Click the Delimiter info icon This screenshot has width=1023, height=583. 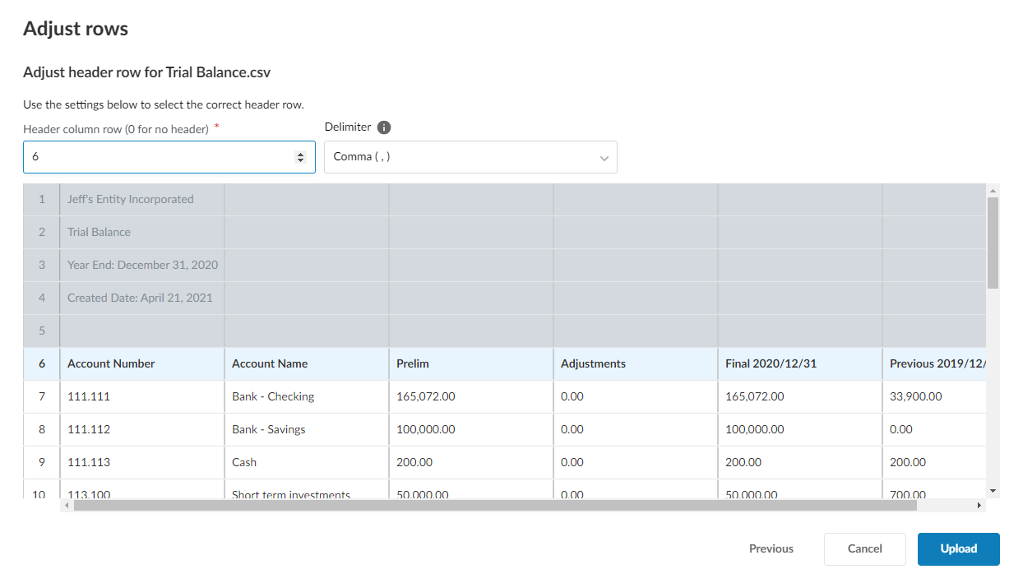click(384, 127)
